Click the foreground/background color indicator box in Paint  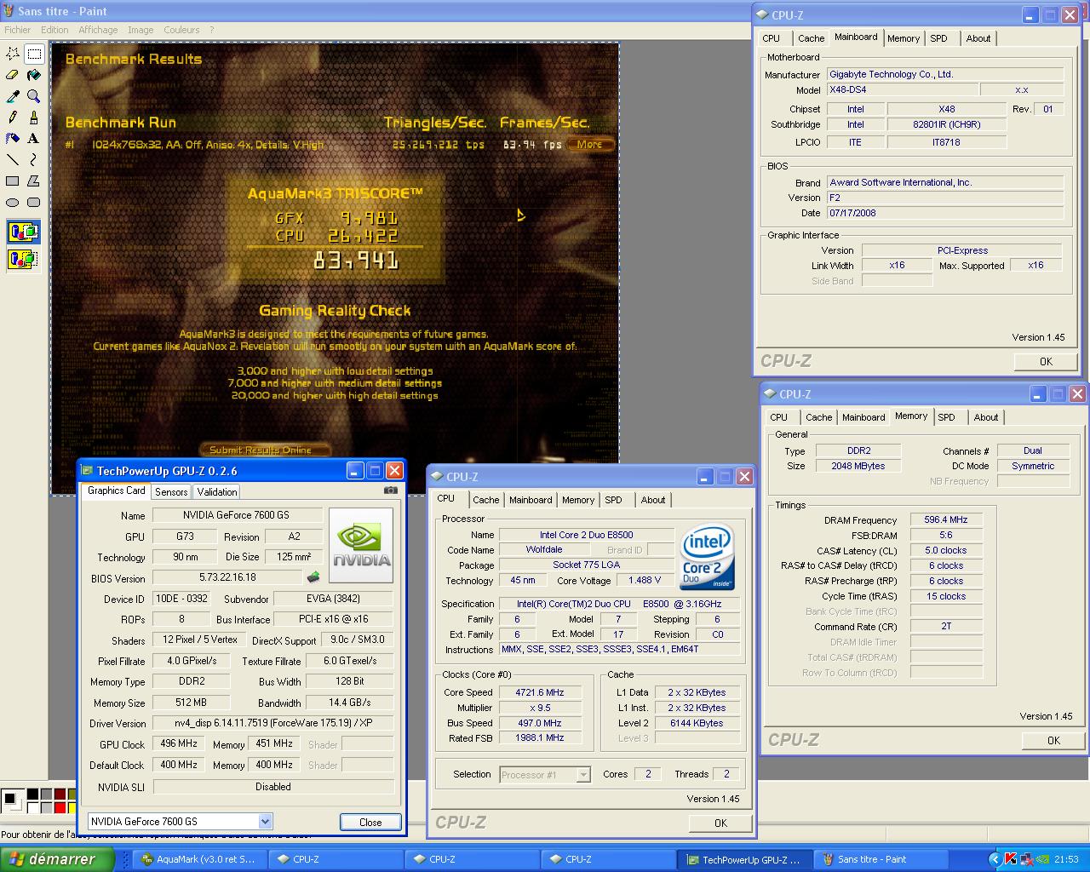coord(12,800)
